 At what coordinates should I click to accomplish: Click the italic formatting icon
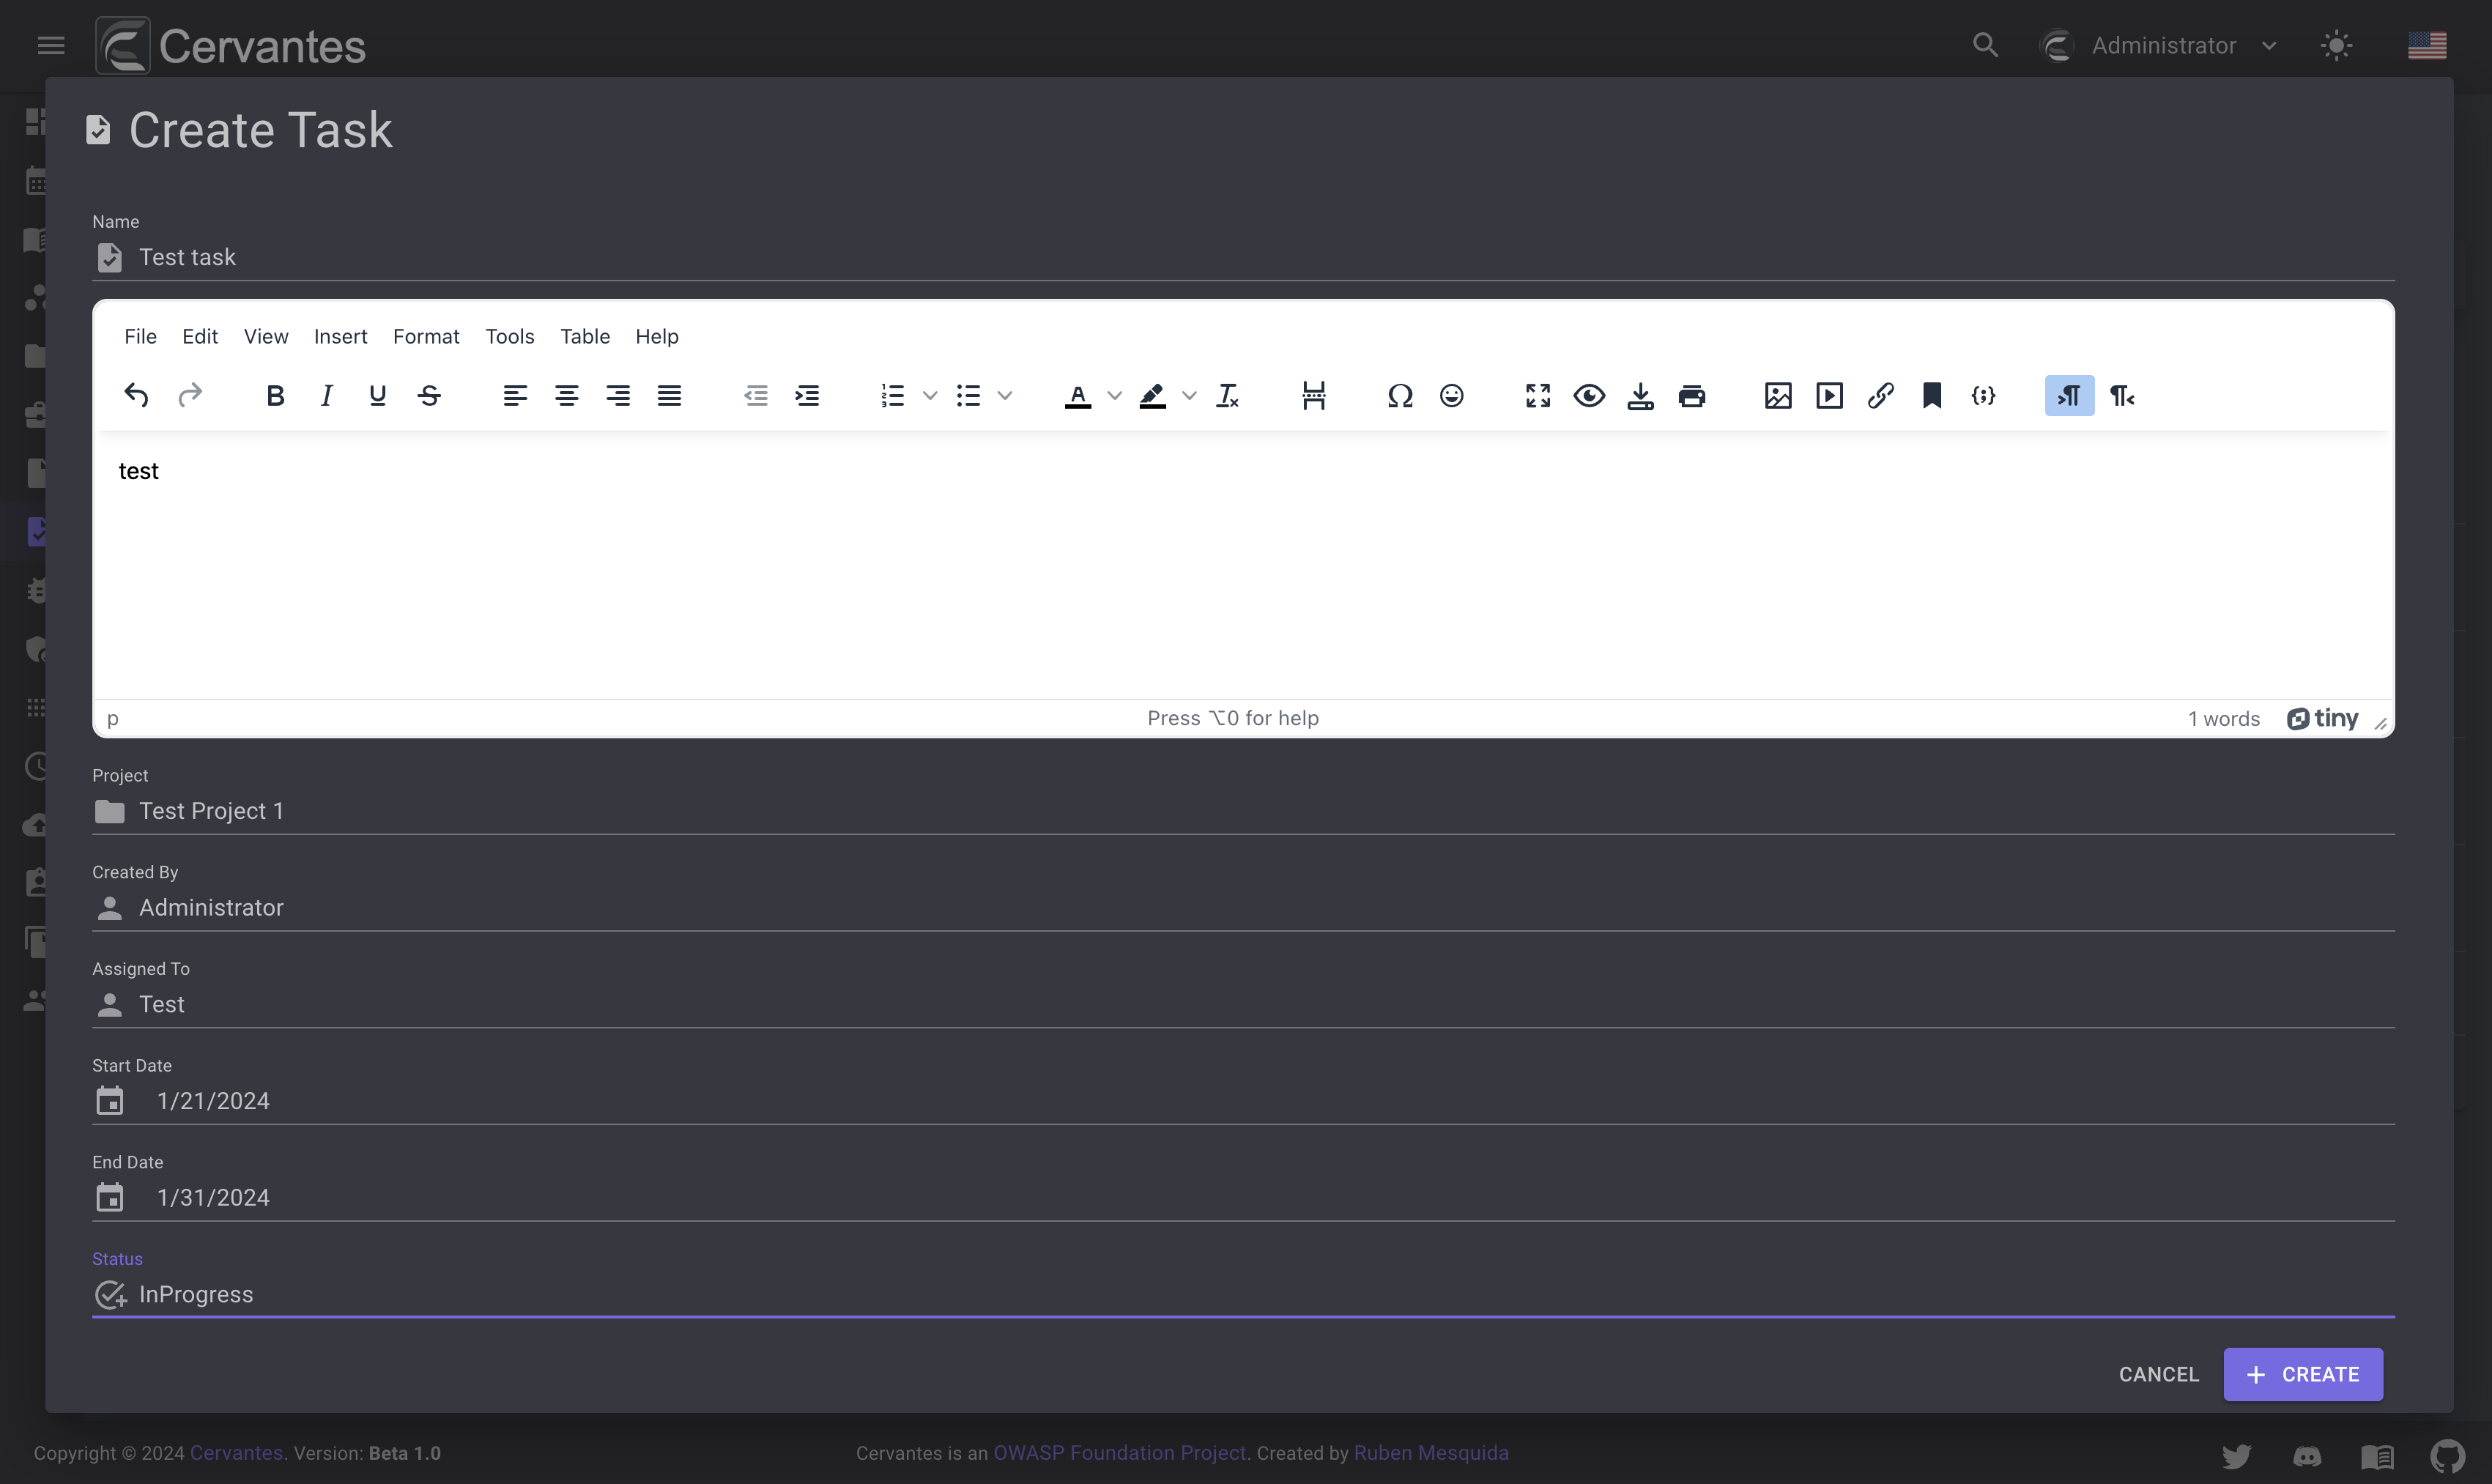click(327, 394)
